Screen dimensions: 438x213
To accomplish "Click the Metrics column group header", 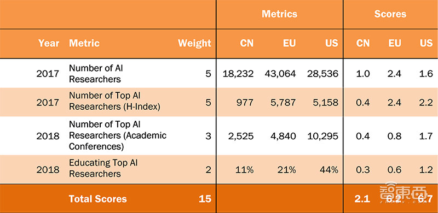I will coord(279,14).
